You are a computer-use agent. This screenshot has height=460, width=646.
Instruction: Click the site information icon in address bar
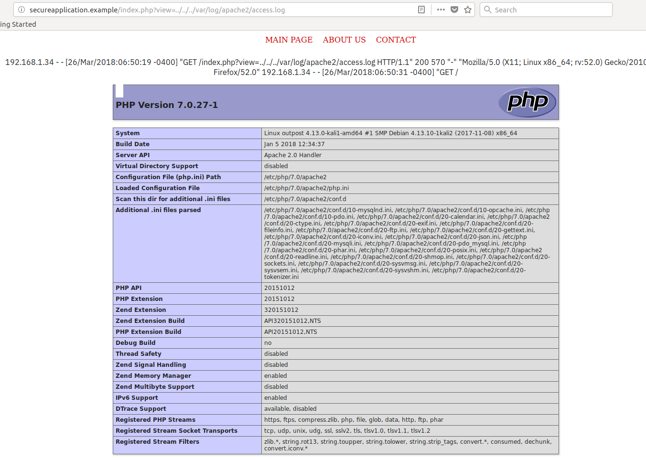(x=22, y=10)
